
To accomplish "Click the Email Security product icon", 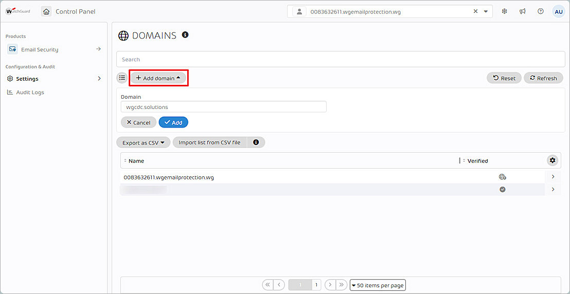I will pyautogui.click(x=12, y=49).
